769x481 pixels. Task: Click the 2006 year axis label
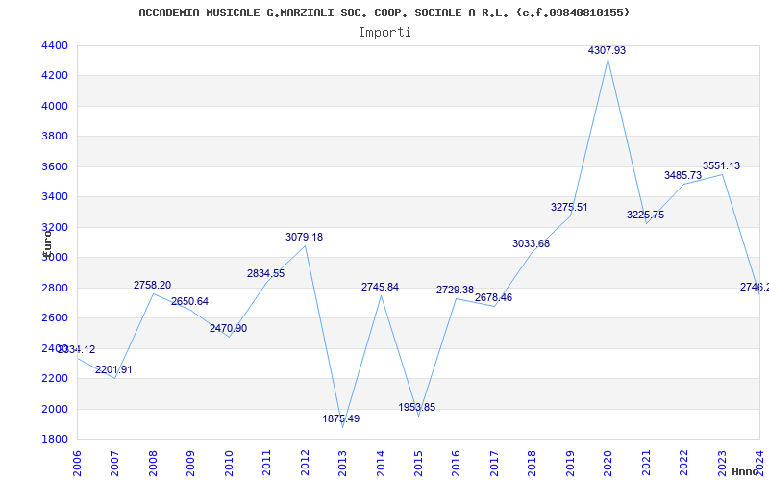(x=77, y=464)
